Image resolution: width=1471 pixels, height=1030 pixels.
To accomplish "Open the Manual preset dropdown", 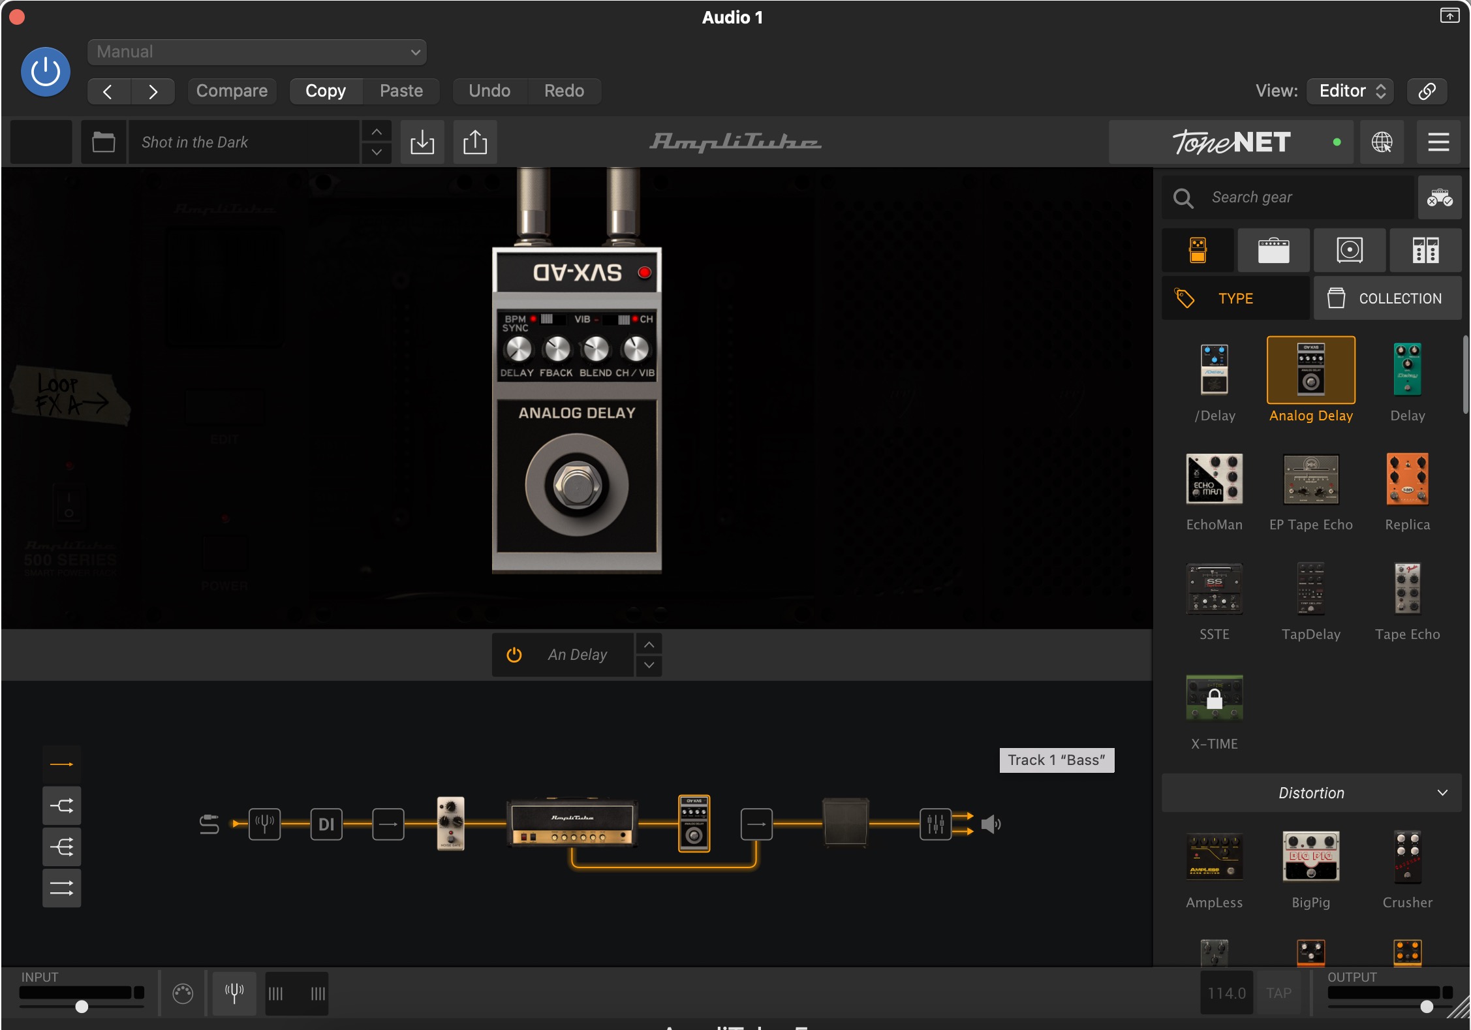I will pos(256,52).
